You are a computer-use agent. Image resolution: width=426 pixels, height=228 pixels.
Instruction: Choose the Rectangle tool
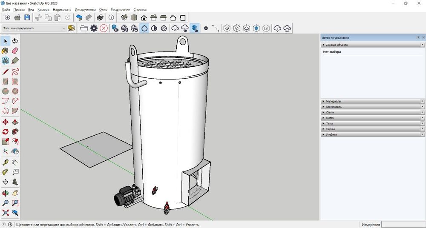(6, 81)
